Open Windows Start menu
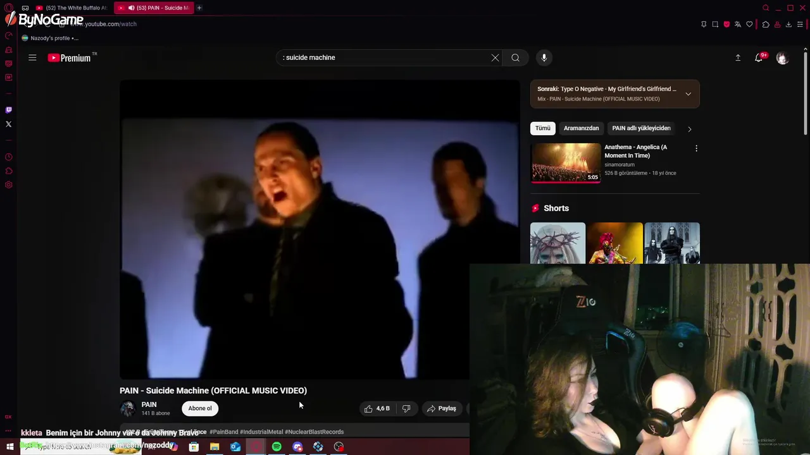Image resolution: width=810 pixels, height=455 pixels. (9, 447)
